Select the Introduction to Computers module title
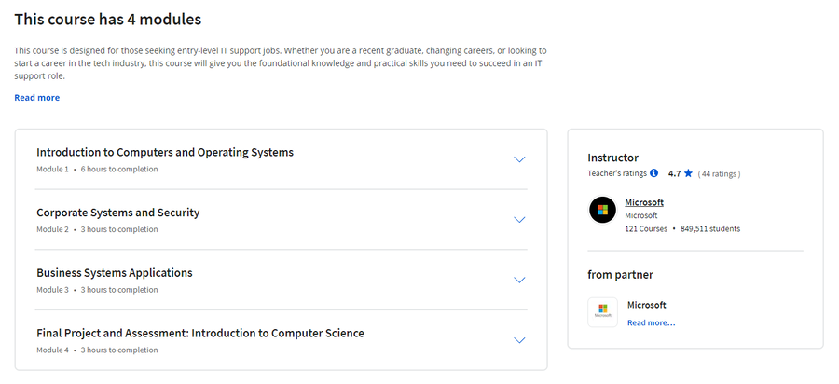This screenshot has height=384, width=839. 165,153
